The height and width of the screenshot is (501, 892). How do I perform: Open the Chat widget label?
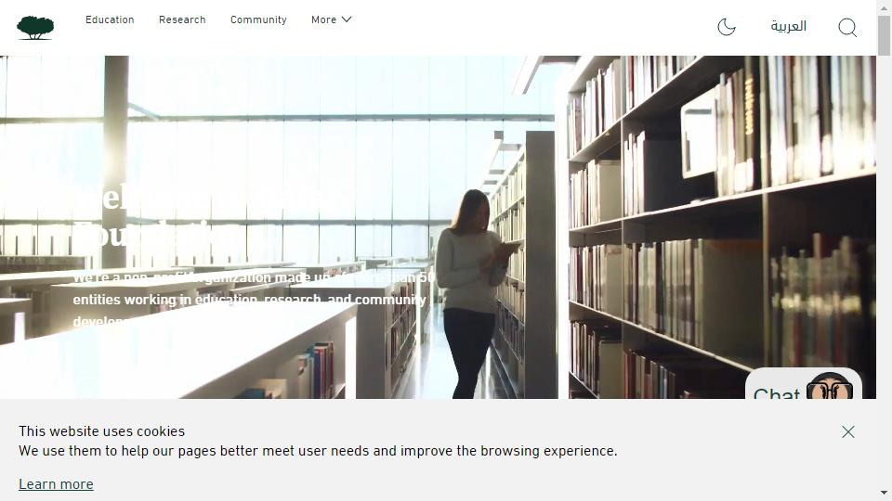click(x=777, y=392)
